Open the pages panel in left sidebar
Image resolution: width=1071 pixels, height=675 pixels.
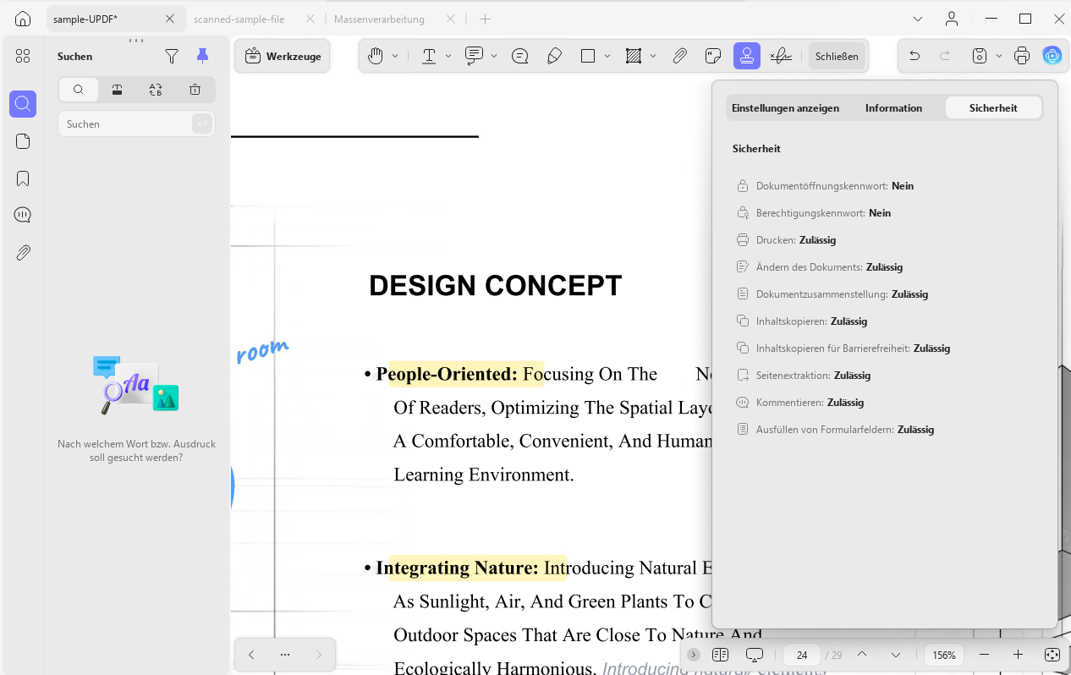coord(23,141)
